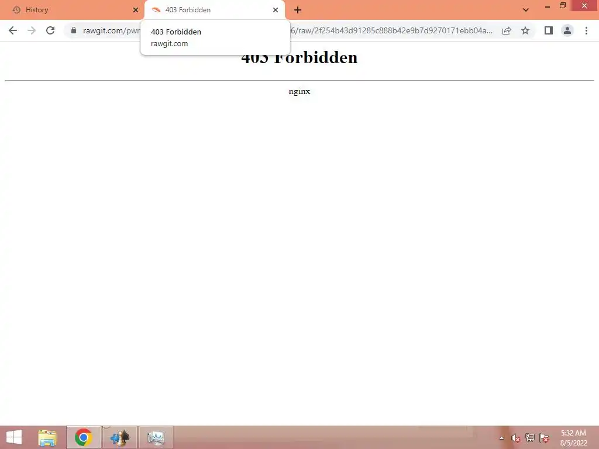Open a new browser tab
This screenshot has height=449, width=599.
(x=298, y=10)
